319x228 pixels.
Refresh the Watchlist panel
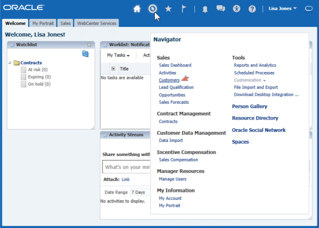85,54
